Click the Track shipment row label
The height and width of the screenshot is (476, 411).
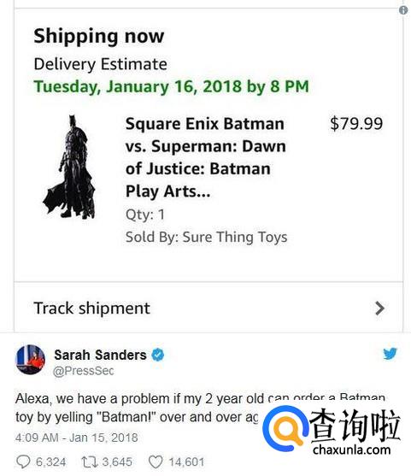91,309
